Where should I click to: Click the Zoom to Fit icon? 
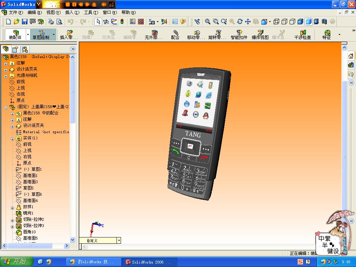(x=208, y=22)
